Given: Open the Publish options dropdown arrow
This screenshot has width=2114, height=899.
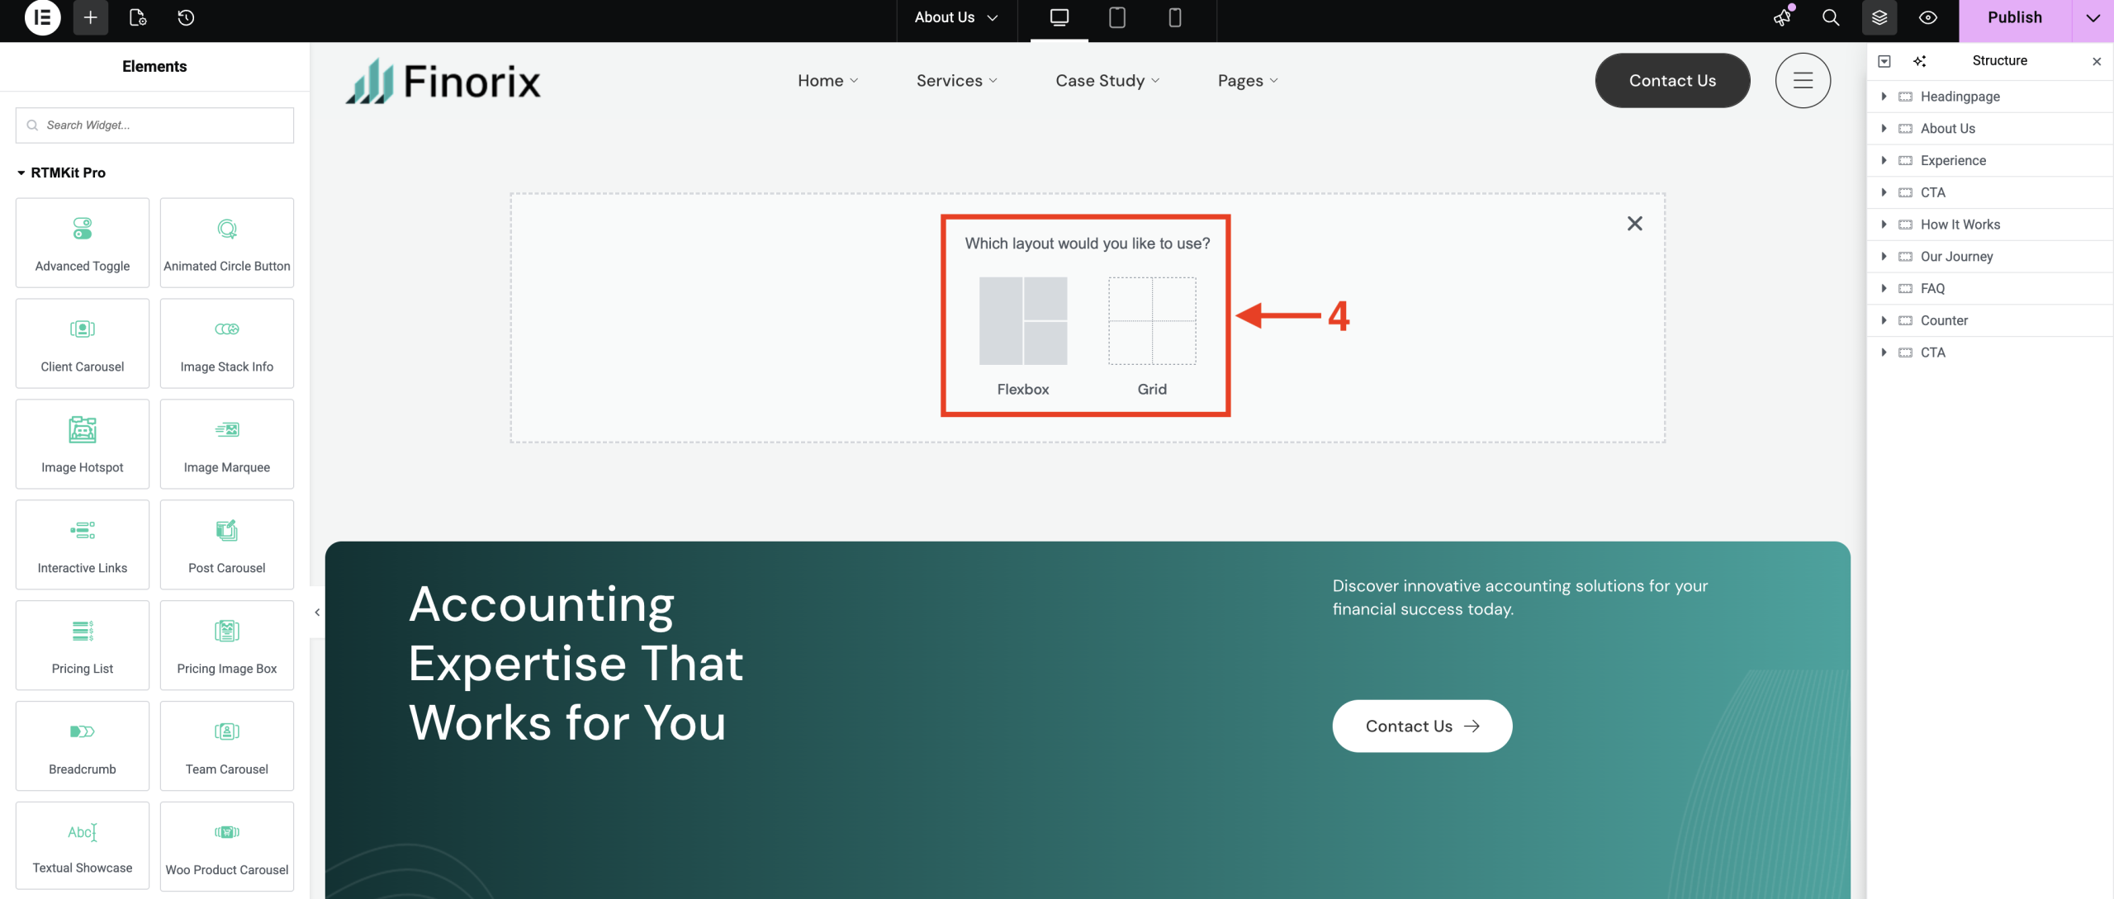Looking at the screenshot, I should coord(2093,17).
